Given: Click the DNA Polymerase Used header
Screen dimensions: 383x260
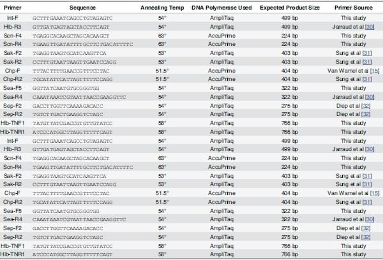Looking at the screenshot, I should coord(222,8).
